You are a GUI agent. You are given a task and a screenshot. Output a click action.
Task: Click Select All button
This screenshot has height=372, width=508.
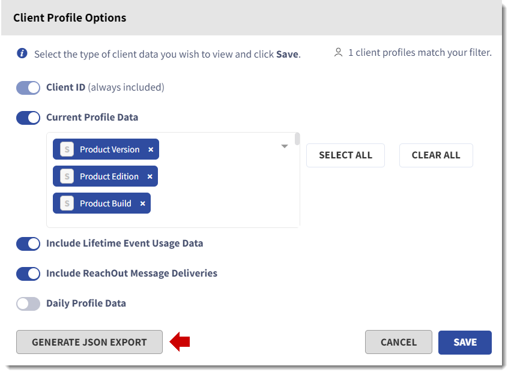pyautogui.click(x=345, y=155)
